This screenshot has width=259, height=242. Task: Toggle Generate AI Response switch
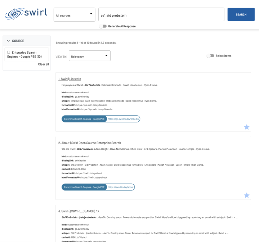tap(103, 26)
